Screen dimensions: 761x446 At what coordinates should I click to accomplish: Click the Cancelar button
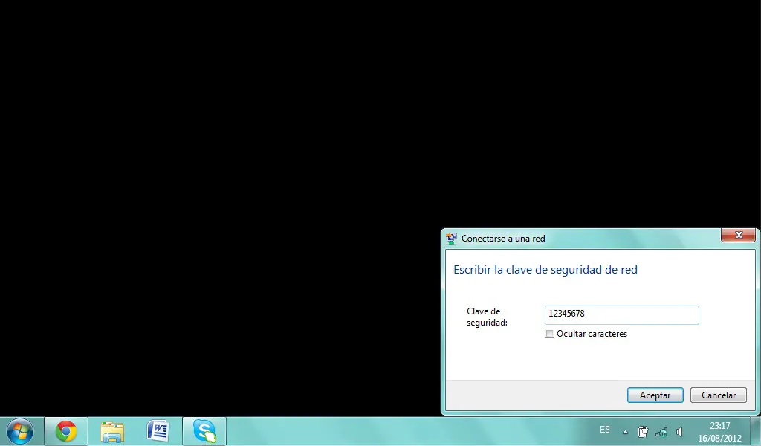(x=719, y=395)
